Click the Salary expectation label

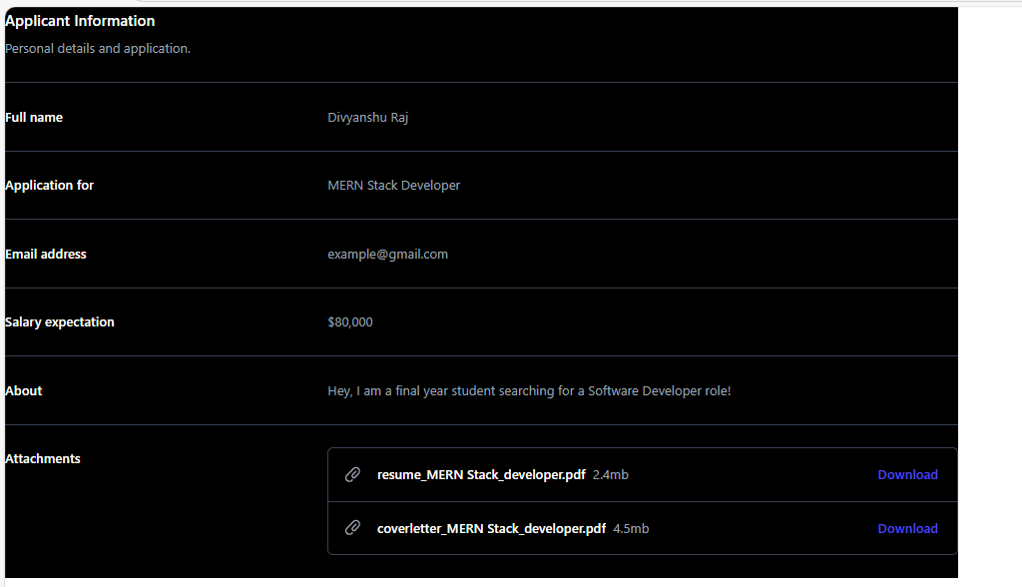(59, 322)
